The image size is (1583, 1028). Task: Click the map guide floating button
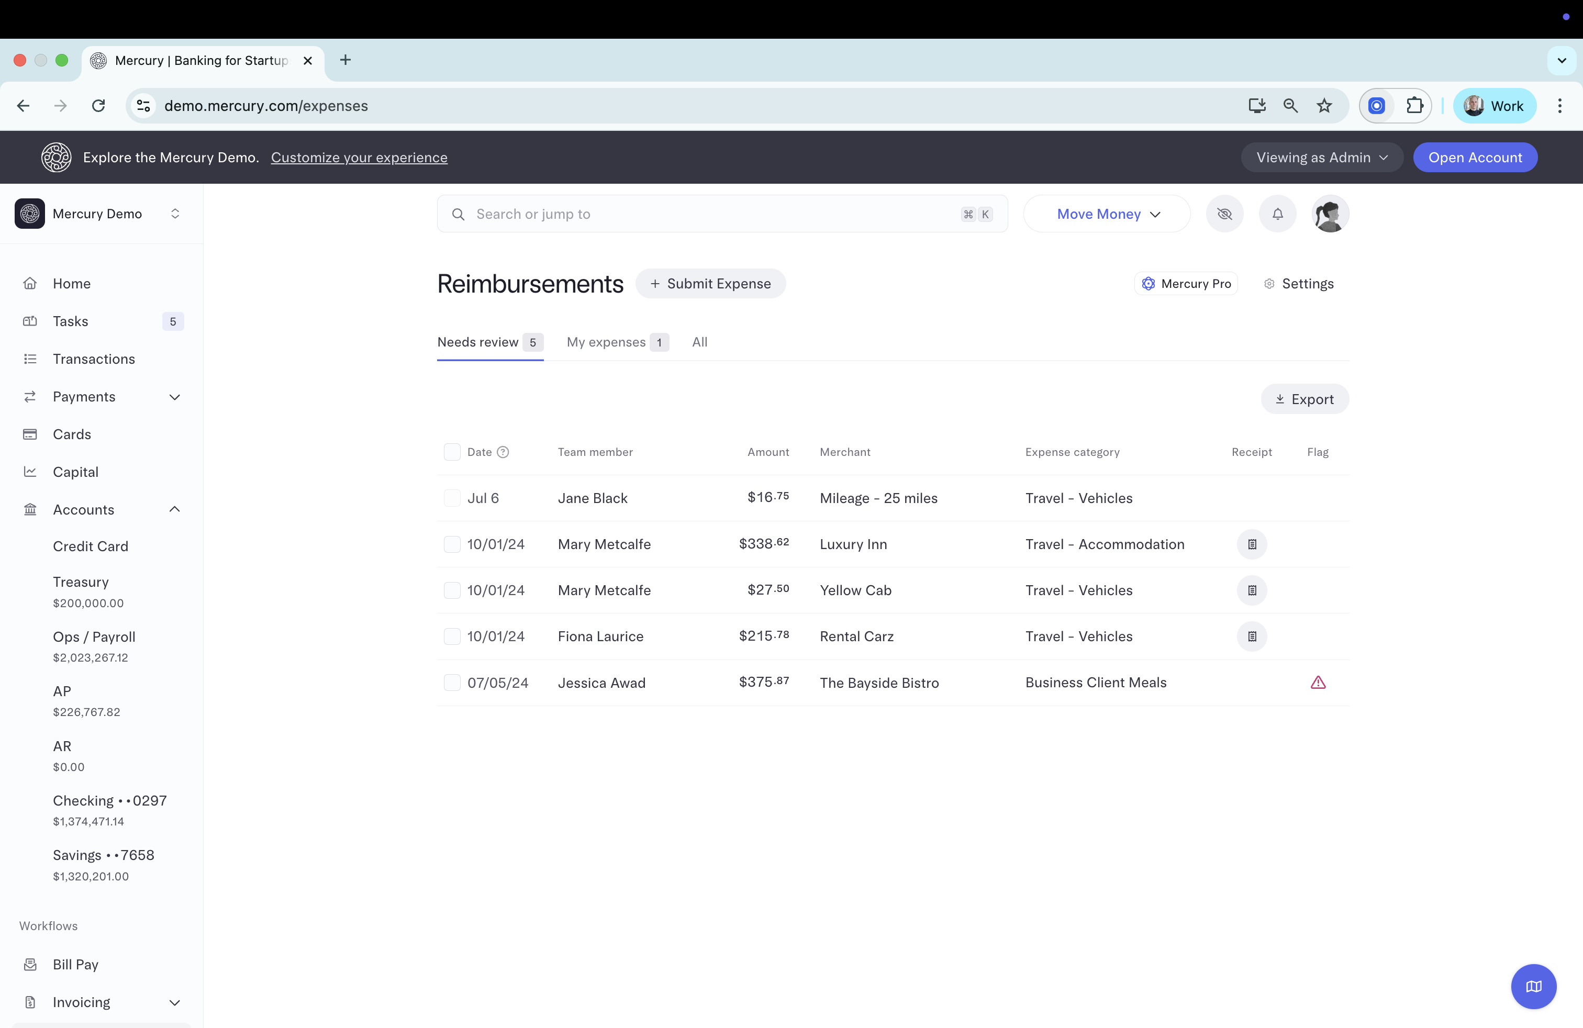(x=1533, y=986)
